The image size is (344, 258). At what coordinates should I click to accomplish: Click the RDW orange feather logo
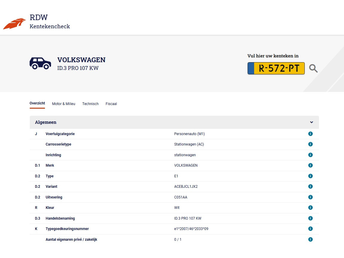click(14, 24)
